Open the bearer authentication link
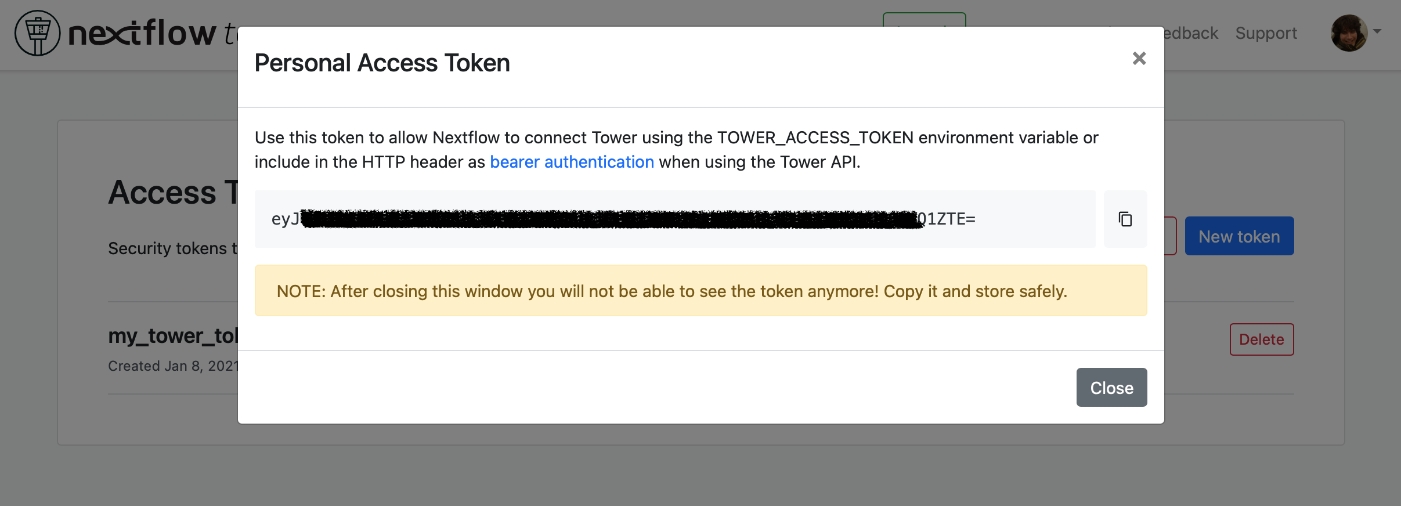 (572, 162)
